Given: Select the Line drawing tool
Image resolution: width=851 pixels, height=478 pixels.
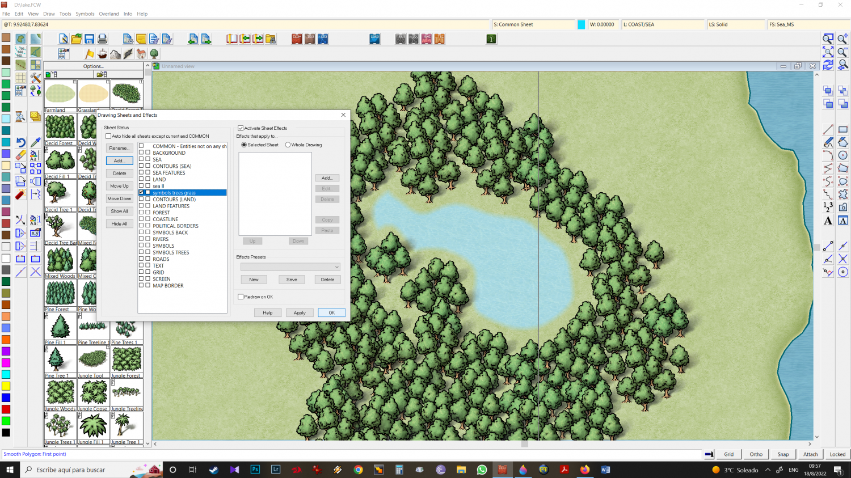Looking at the screenshot, I should pos(828,129).
